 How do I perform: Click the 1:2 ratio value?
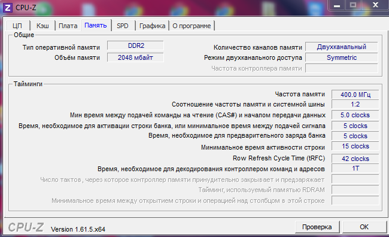(x=355, y=104)
